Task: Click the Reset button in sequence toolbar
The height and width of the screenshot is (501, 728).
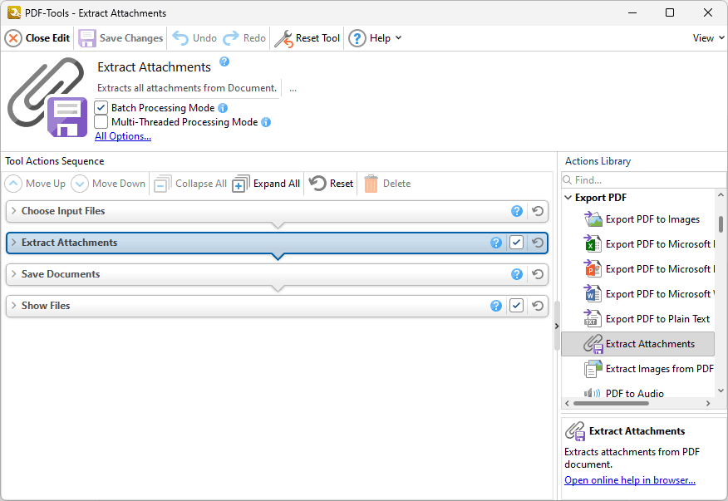Action: tap(331, 184)
